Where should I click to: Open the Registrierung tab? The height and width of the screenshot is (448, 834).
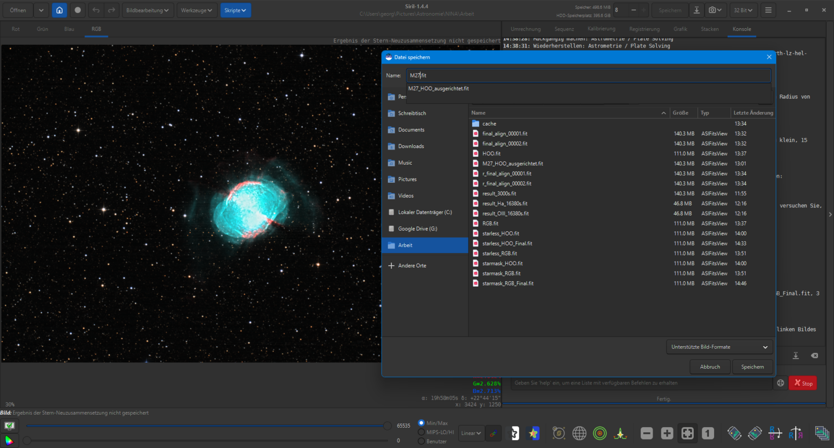point(644,29)
